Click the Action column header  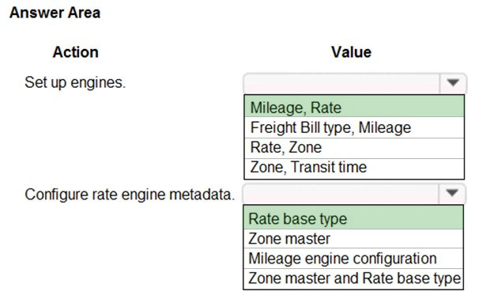(76, 51)
